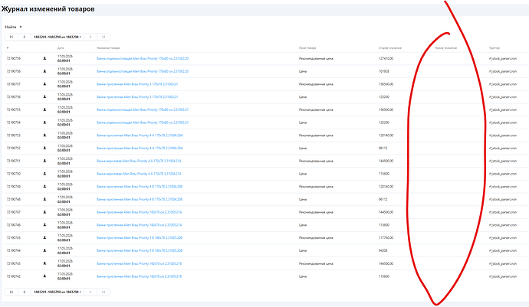Click the Новое значение column header

click(445, 48)
